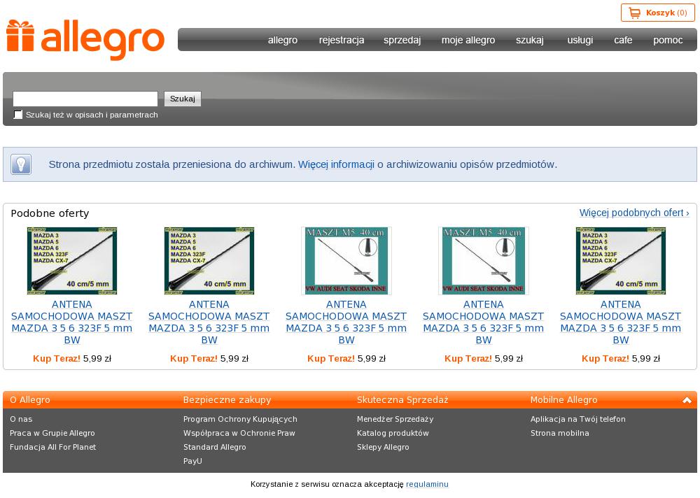Viewport: 700px width, 498px height.
Task: Collapse the footer with the up arrow
Action: [x=687, y=400]
